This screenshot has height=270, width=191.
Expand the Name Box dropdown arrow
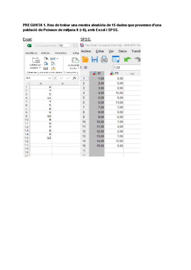pyautogui.click(x=50, y=78)
